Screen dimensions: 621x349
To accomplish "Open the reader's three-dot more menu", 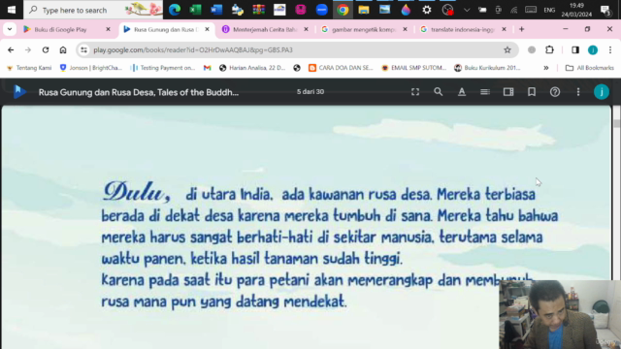I will coord(578,92).
